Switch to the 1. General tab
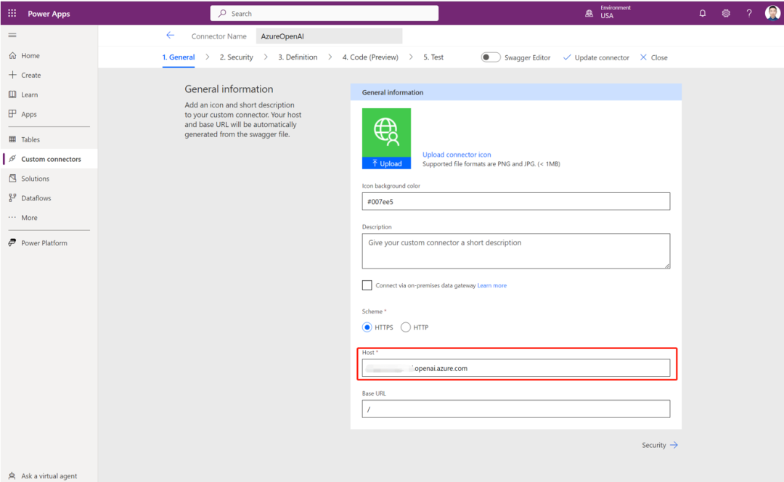The height and width of the screenshot is (482, 784). 179,57
